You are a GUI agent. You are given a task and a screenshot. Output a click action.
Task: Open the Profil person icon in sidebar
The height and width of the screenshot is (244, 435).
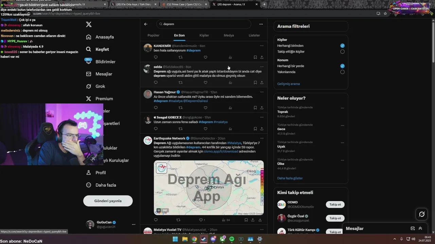point(88,172)
